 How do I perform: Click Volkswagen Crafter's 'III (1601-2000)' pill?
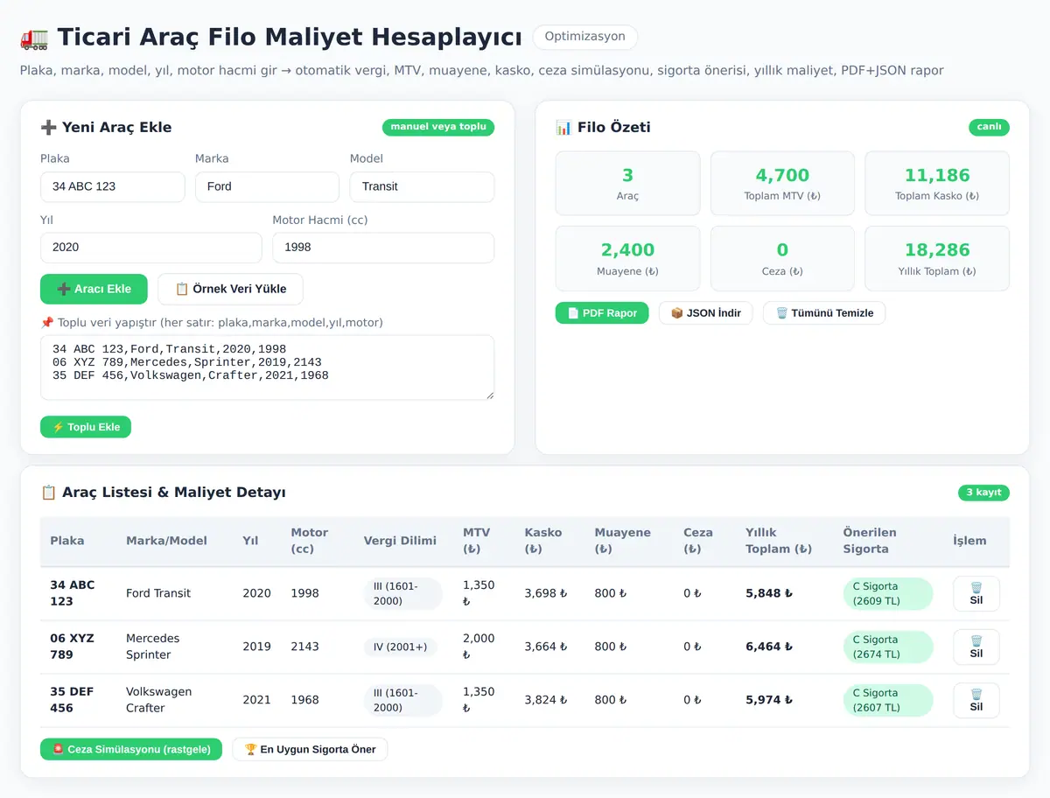pos(402,700)
